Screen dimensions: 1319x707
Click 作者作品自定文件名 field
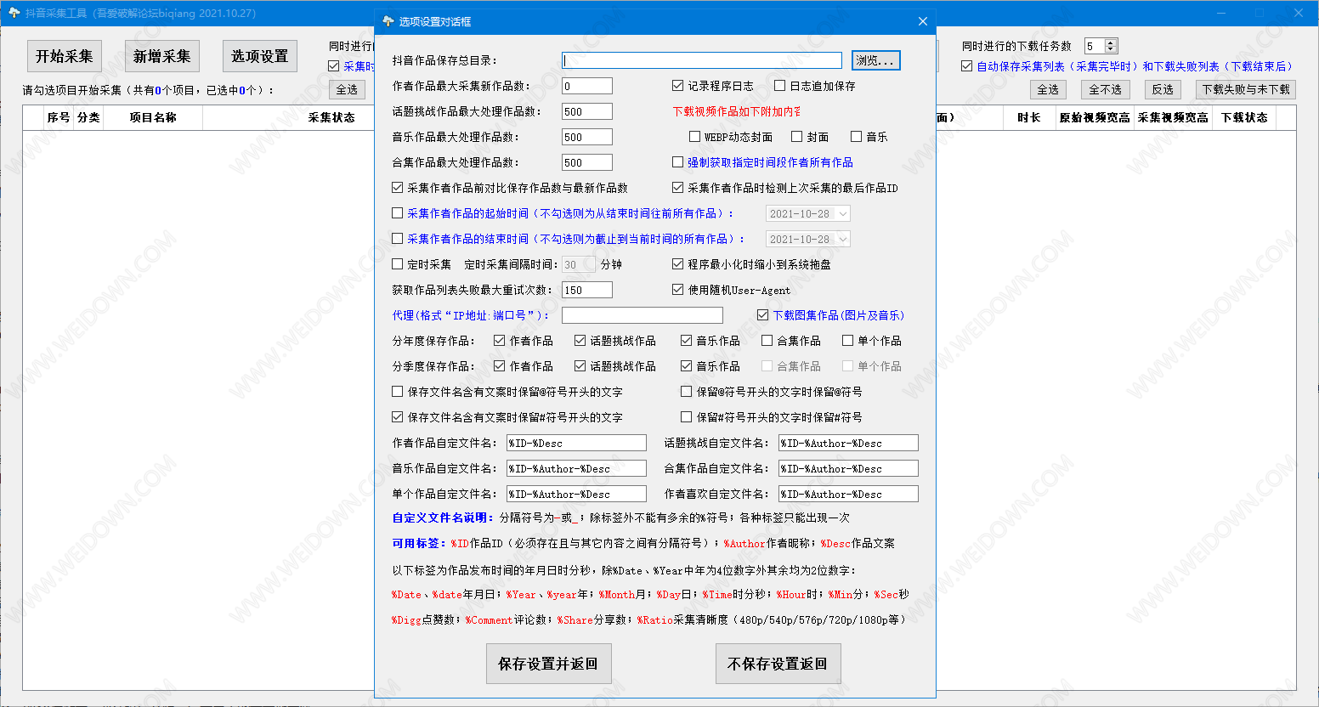(576, 443)
